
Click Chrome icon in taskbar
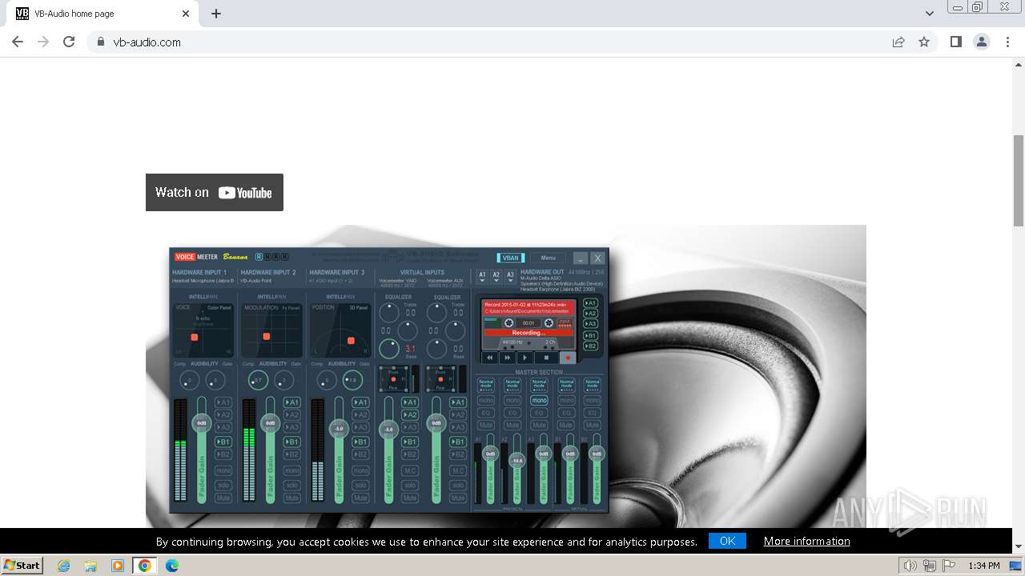point(145,566)
